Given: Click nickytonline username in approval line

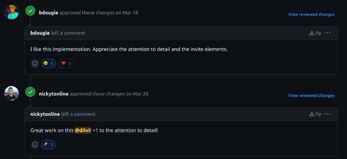Looking at the screenshot, I should (53, 94).
